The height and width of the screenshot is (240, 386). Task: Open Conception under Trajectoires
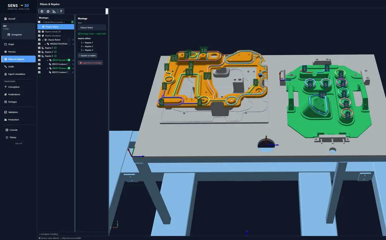[12, 87]
